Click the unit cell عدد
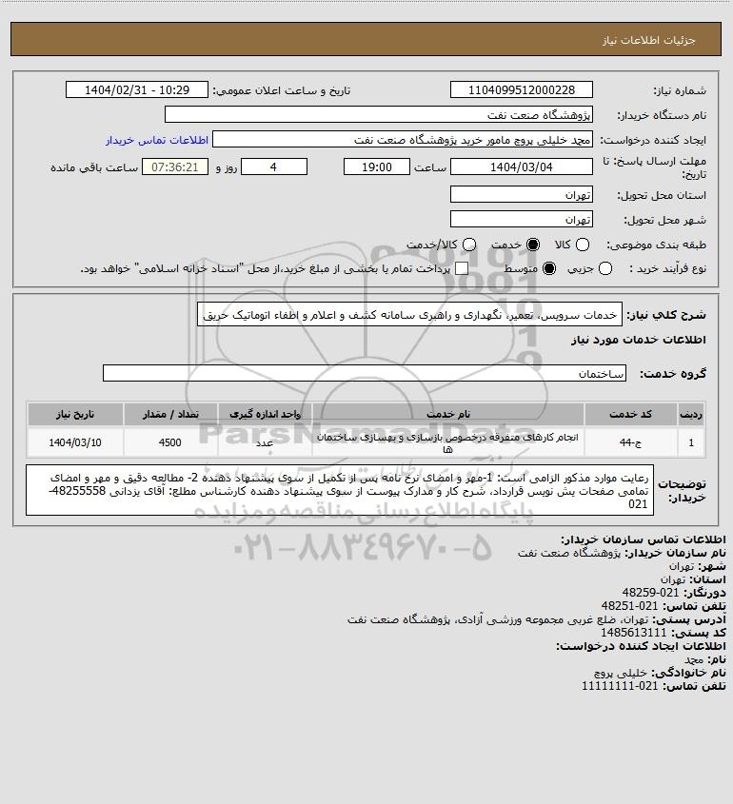Viewport: 733px width, 804px height. tap(265, 442)
